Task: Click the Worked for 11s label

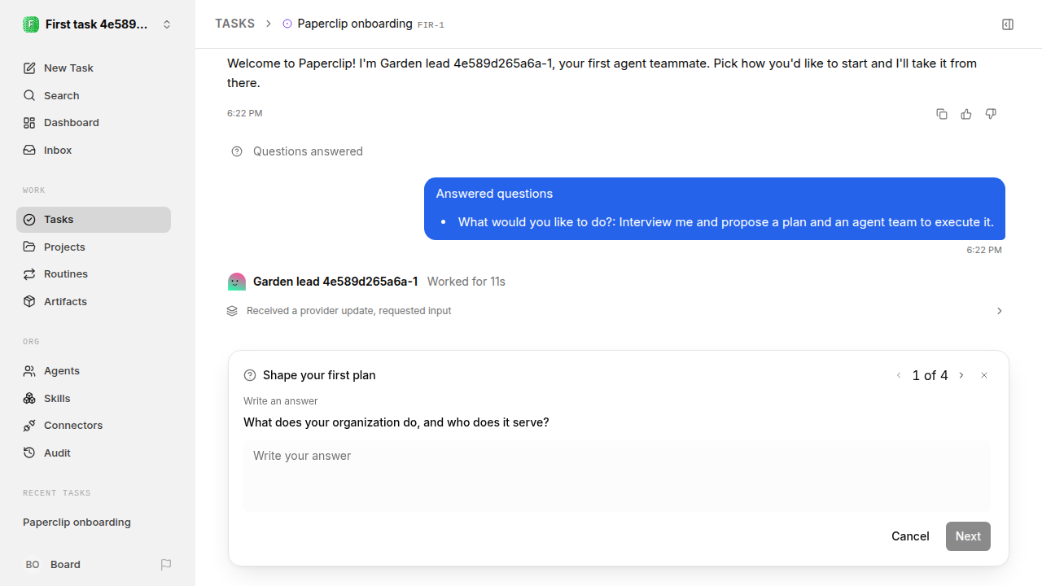Action: (x=466, y=282)
